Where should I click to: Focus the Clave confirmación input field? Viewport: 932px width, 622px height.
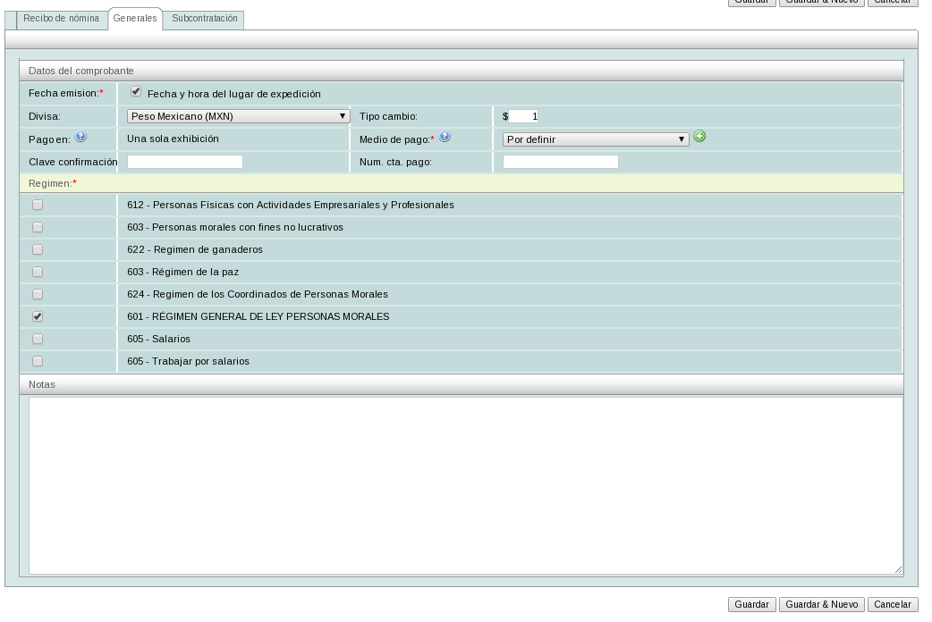click(x=185, y=162)
